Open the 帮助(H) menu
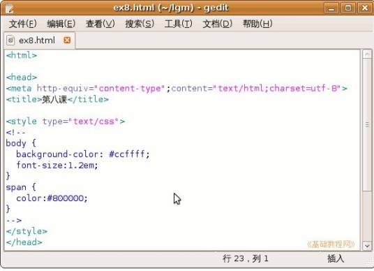This screenshot has height=271, width=374. point(257,24)
